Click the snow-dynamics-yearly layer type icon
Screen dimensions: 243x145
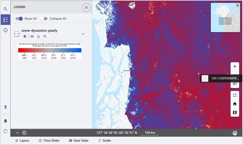click(17, 34)
